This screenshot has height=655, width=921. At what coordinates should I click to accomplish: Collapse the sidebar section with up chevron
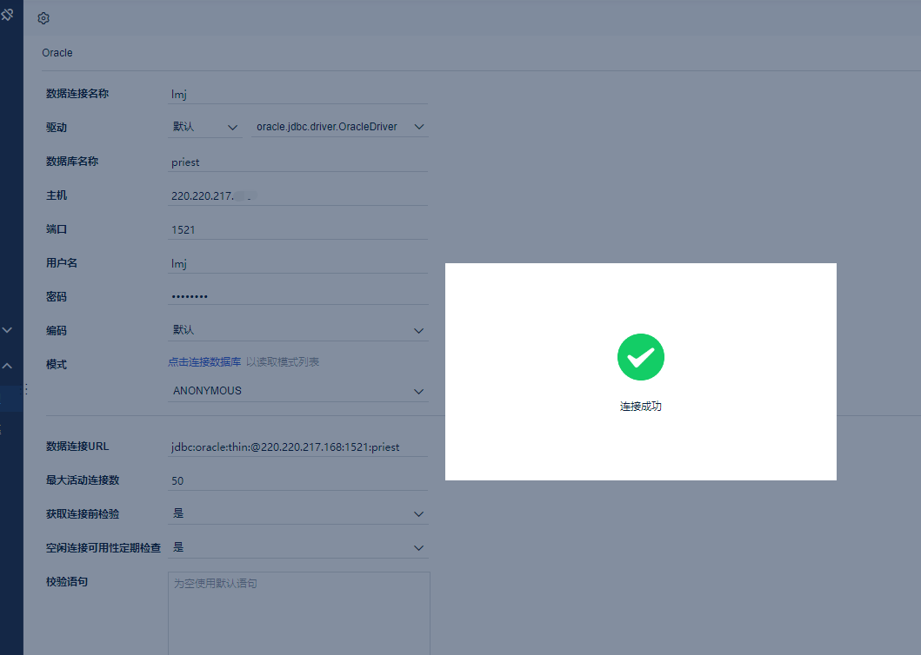(x=7, y=367)
